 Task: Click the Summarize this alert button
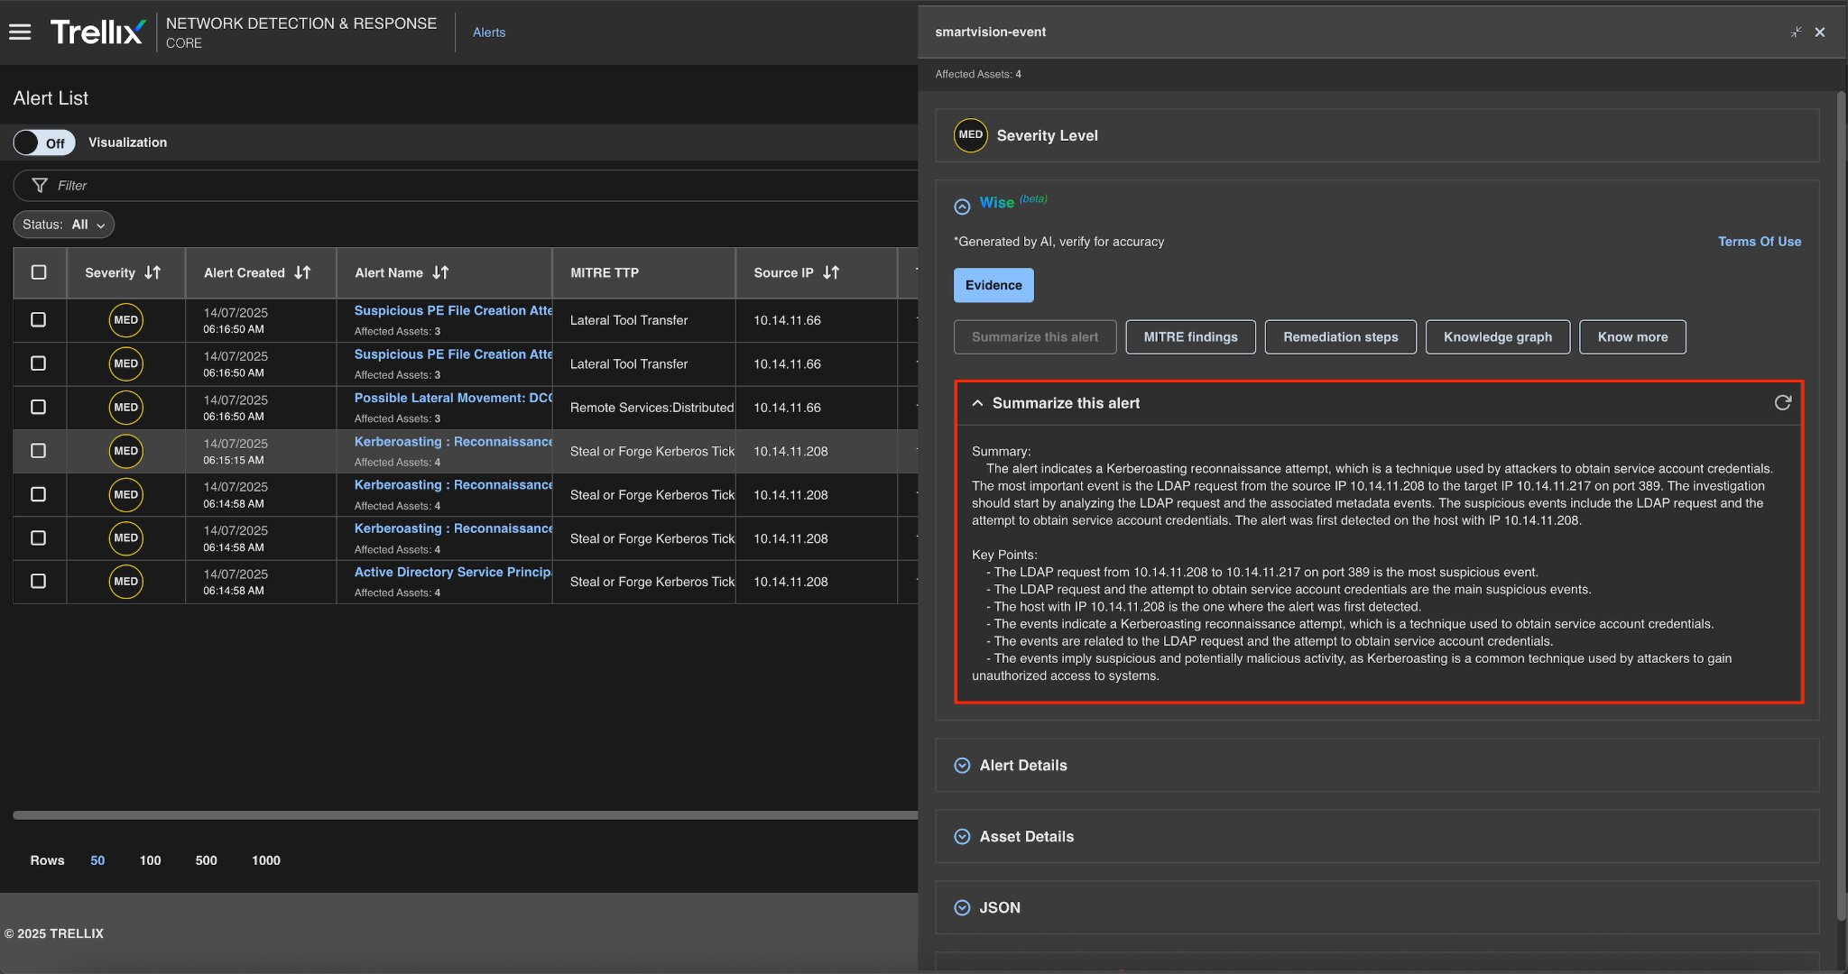1035,337
